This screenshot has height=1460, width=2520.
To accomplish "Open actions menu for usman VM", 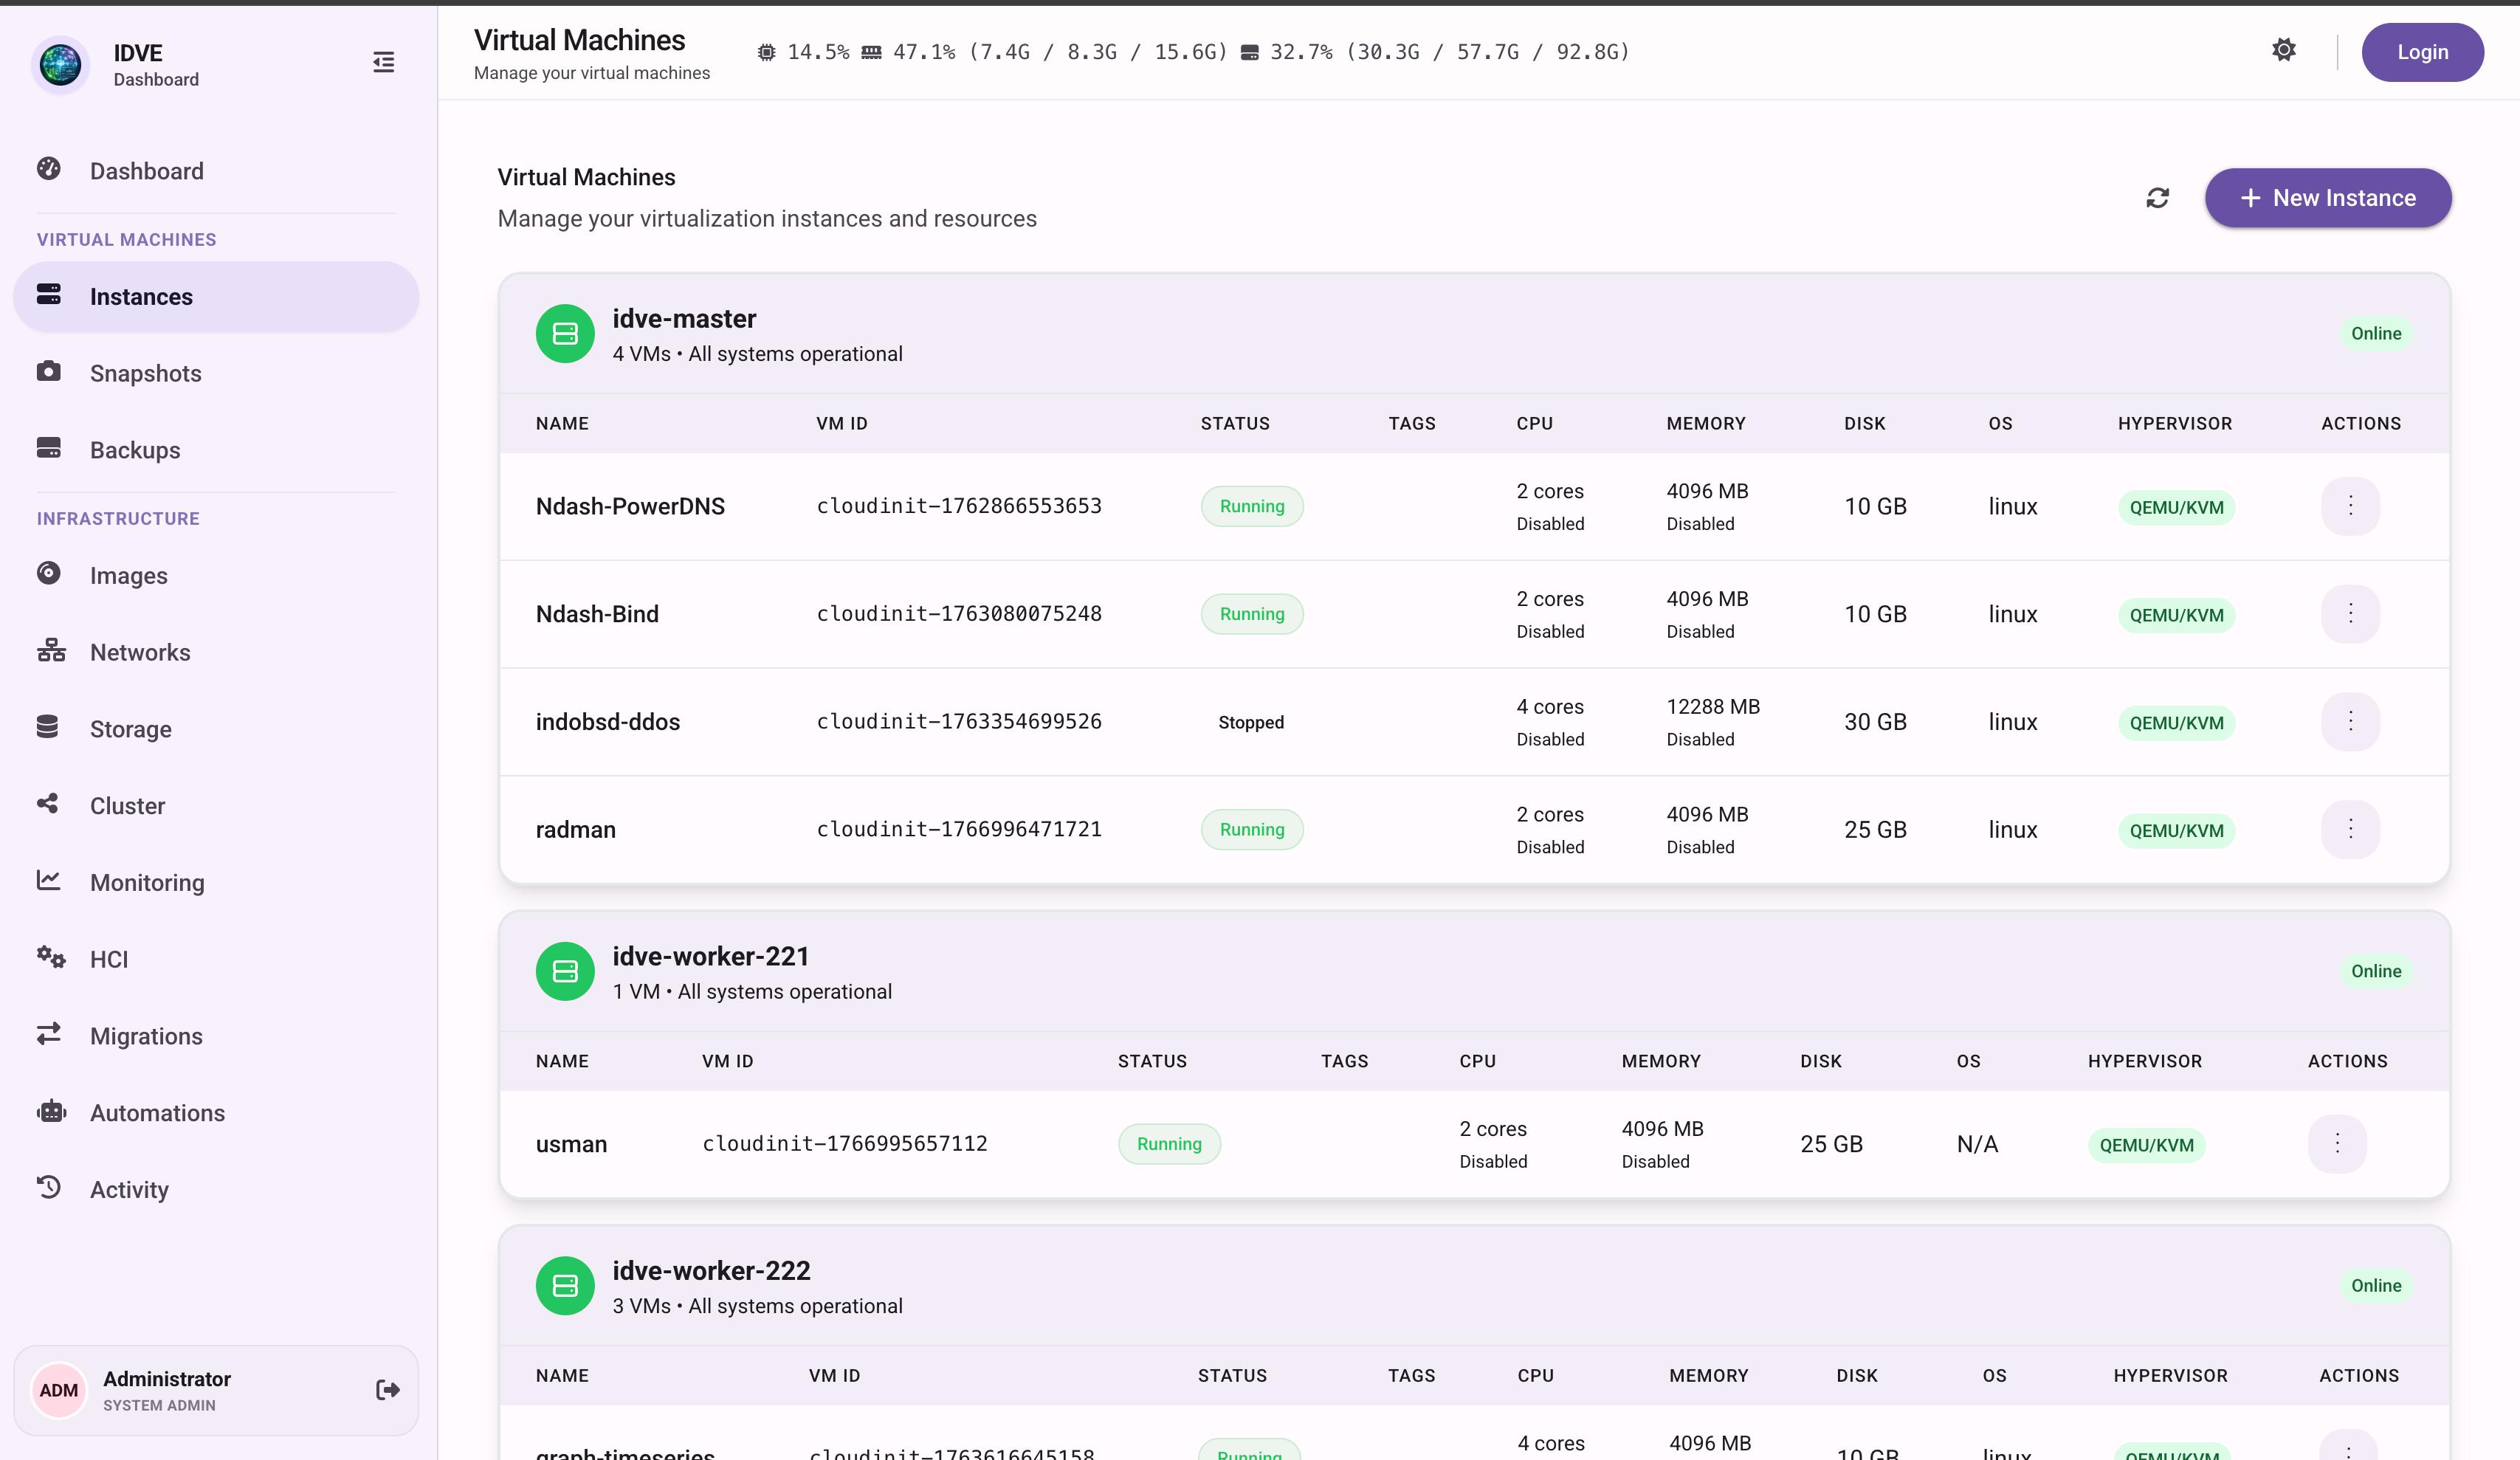I will coord(2338,1144).
